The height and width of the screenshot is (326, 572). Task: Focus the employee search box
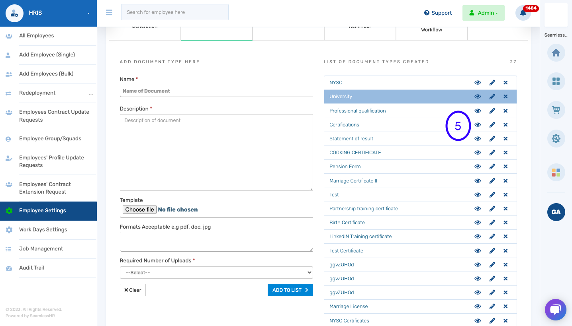point(175,12)
